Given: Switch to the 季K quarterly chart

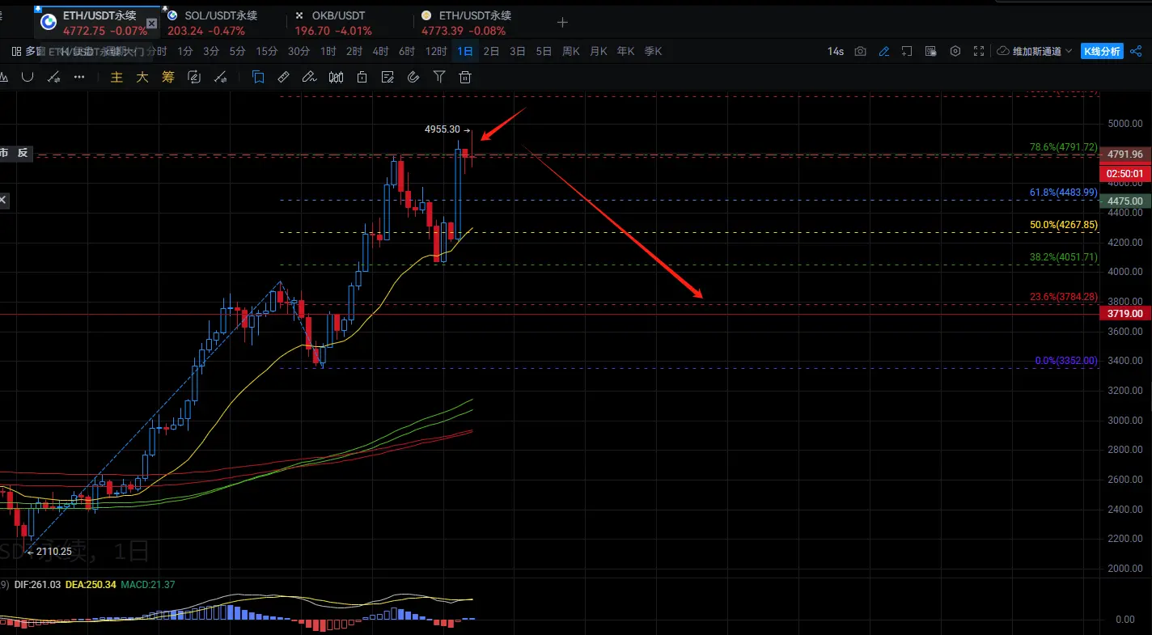Looking at the screenshot, I should click(x=653, y=51).
